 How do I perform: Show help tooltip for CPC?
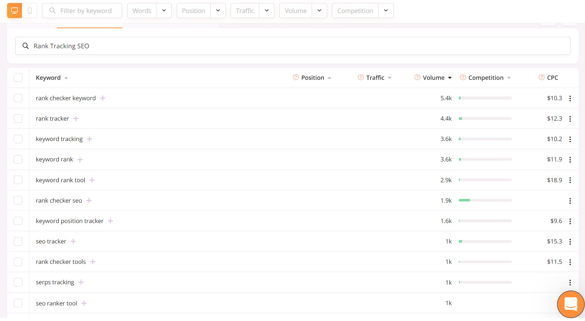click(542, 77)
